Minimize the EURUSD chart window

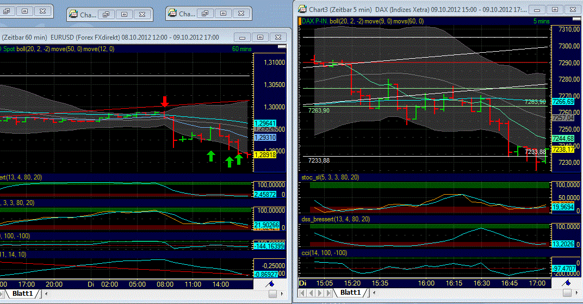(243, 37)
